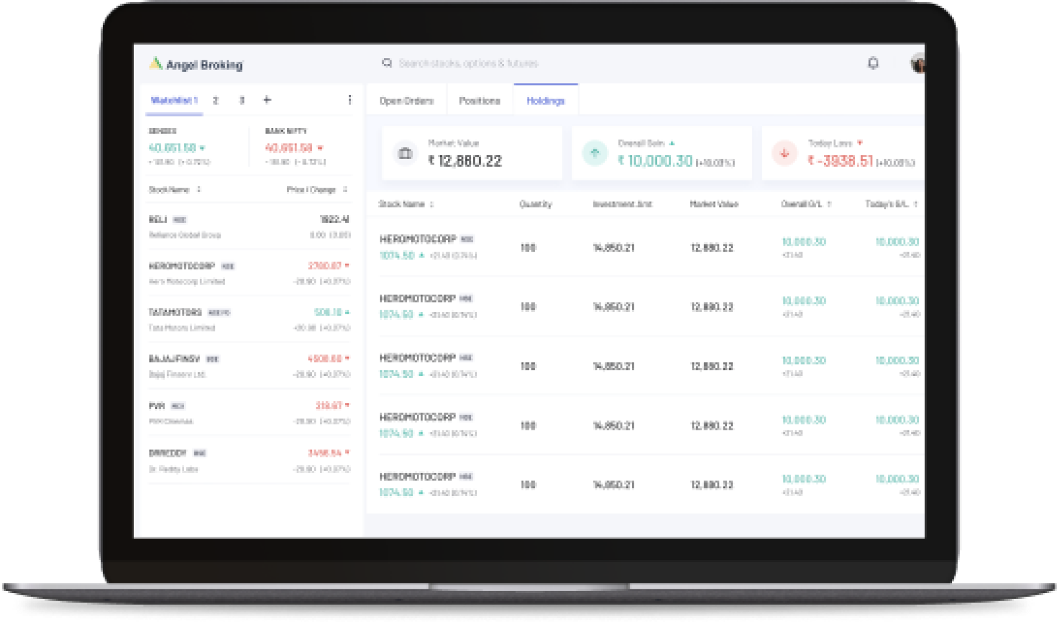Click the notification bell icon
The width and height of the screenshot is (1059, 624).
point(873,63)
